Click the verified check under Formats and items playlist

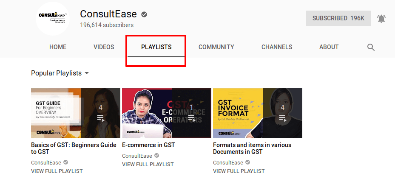pos(247,162)
